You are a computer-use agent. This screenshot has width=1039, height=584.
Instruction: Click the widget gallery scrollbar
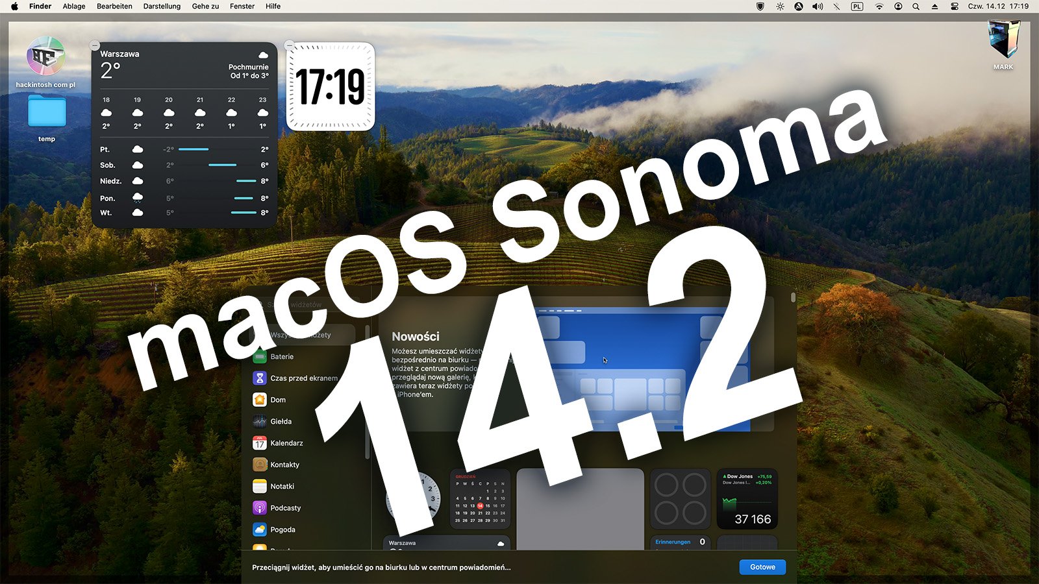pyautogui.click(x=793, y=297)
